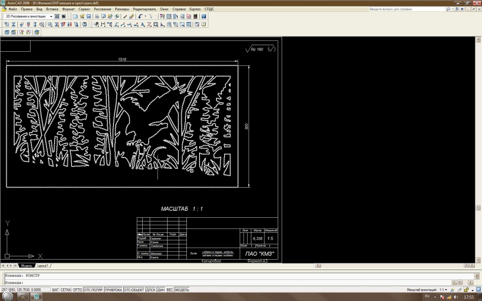Open the Рисование menu
This screenshot has width=482, height=301.
click(x=102, y=9)
